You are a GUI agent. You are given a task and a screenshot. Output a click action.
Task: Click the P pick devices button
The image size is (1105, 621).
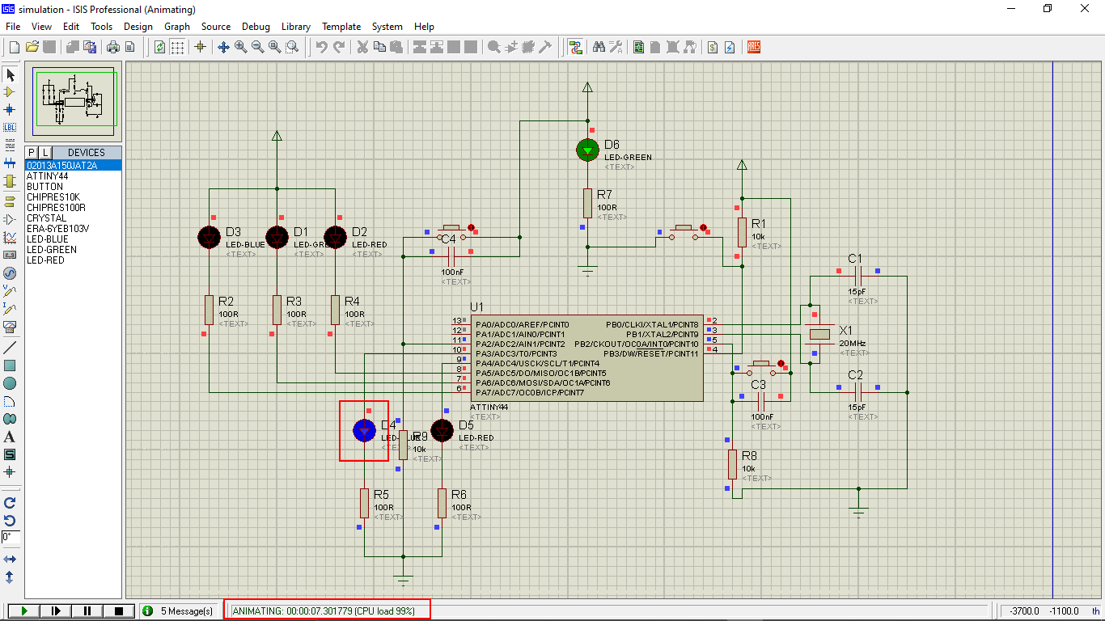tap(32, 153)
